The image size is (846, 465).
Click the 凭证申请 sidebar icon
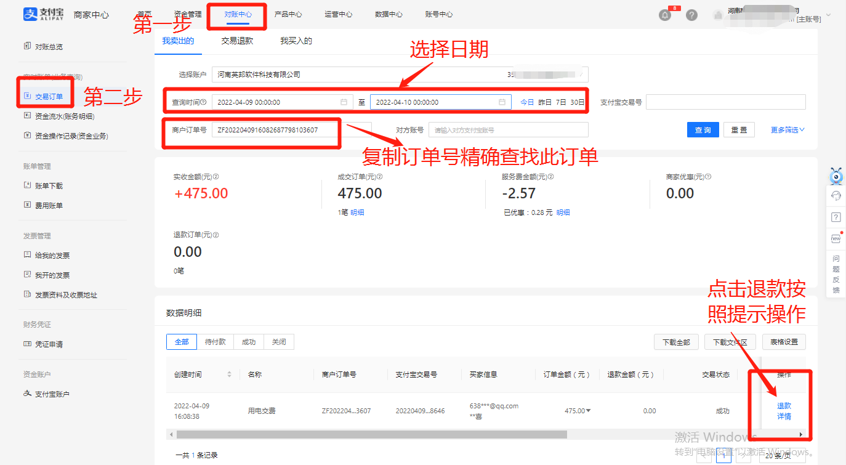(27, 344)
